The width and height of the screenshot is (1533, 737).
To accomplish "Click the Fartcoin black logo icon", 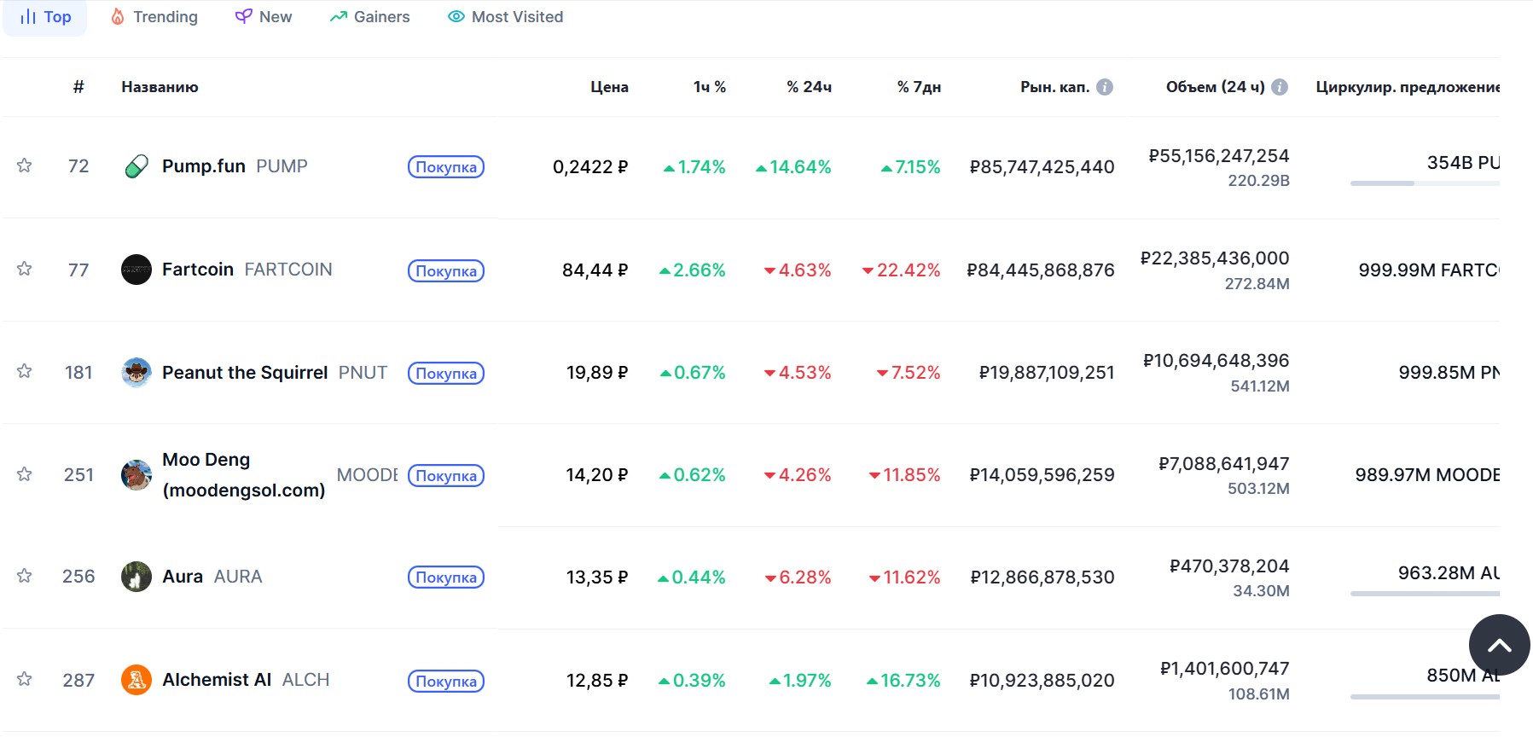I will (x=136, y=270).
